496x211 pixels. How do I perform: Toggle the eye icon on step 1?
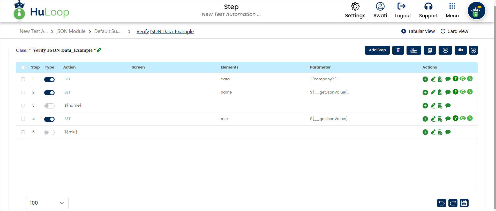pyautogui.click(x=463, y=79)
